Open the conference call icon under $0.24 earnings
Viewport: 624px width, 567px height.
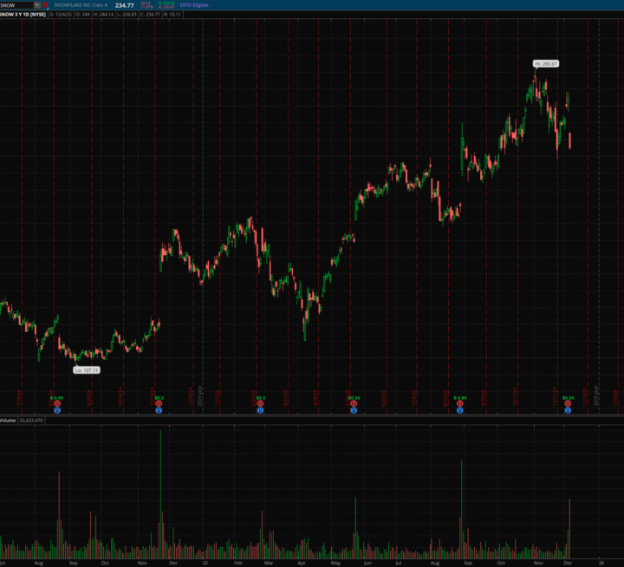[354, 410]
